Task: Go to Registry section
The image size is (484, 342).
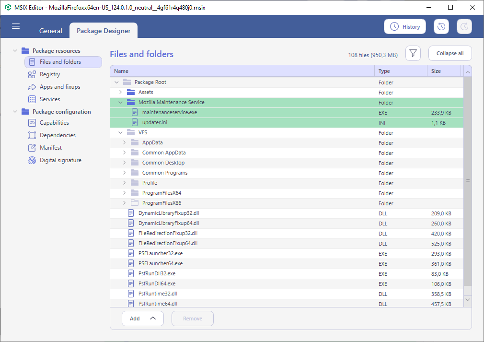Action: [x=50, y=74]
